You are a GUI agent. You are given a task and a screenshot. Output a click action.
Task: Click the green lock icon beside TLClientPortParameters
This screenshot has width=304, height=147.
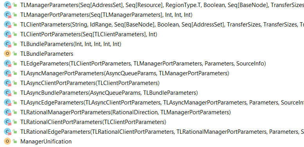pyautogui.click(x=15, y=34)
